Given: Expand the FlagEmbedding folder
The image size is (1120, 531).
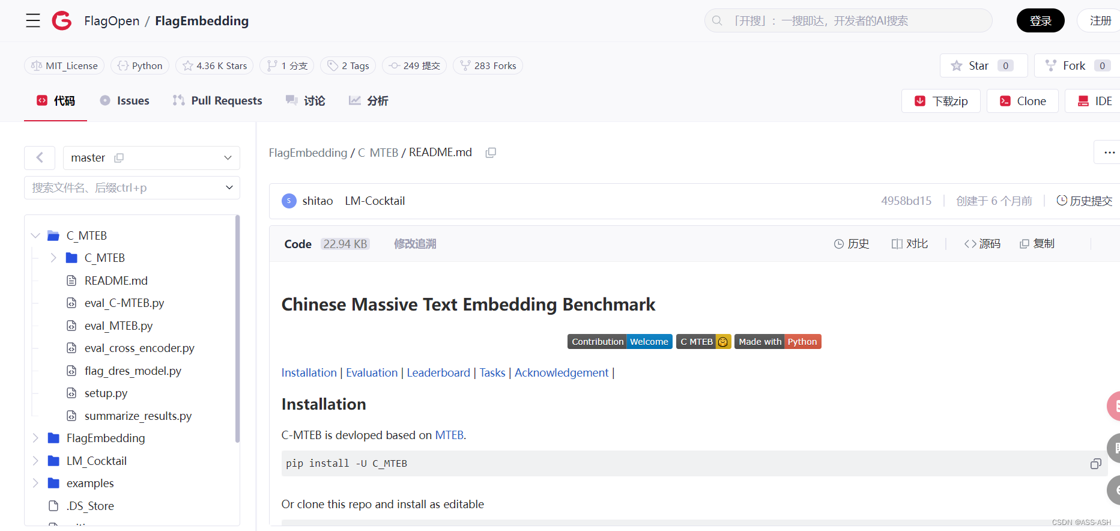Looking at the screenshot, I should (35, 438).
